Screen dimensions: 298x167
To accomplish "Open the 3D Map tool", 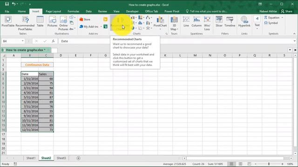I will 174,23.
